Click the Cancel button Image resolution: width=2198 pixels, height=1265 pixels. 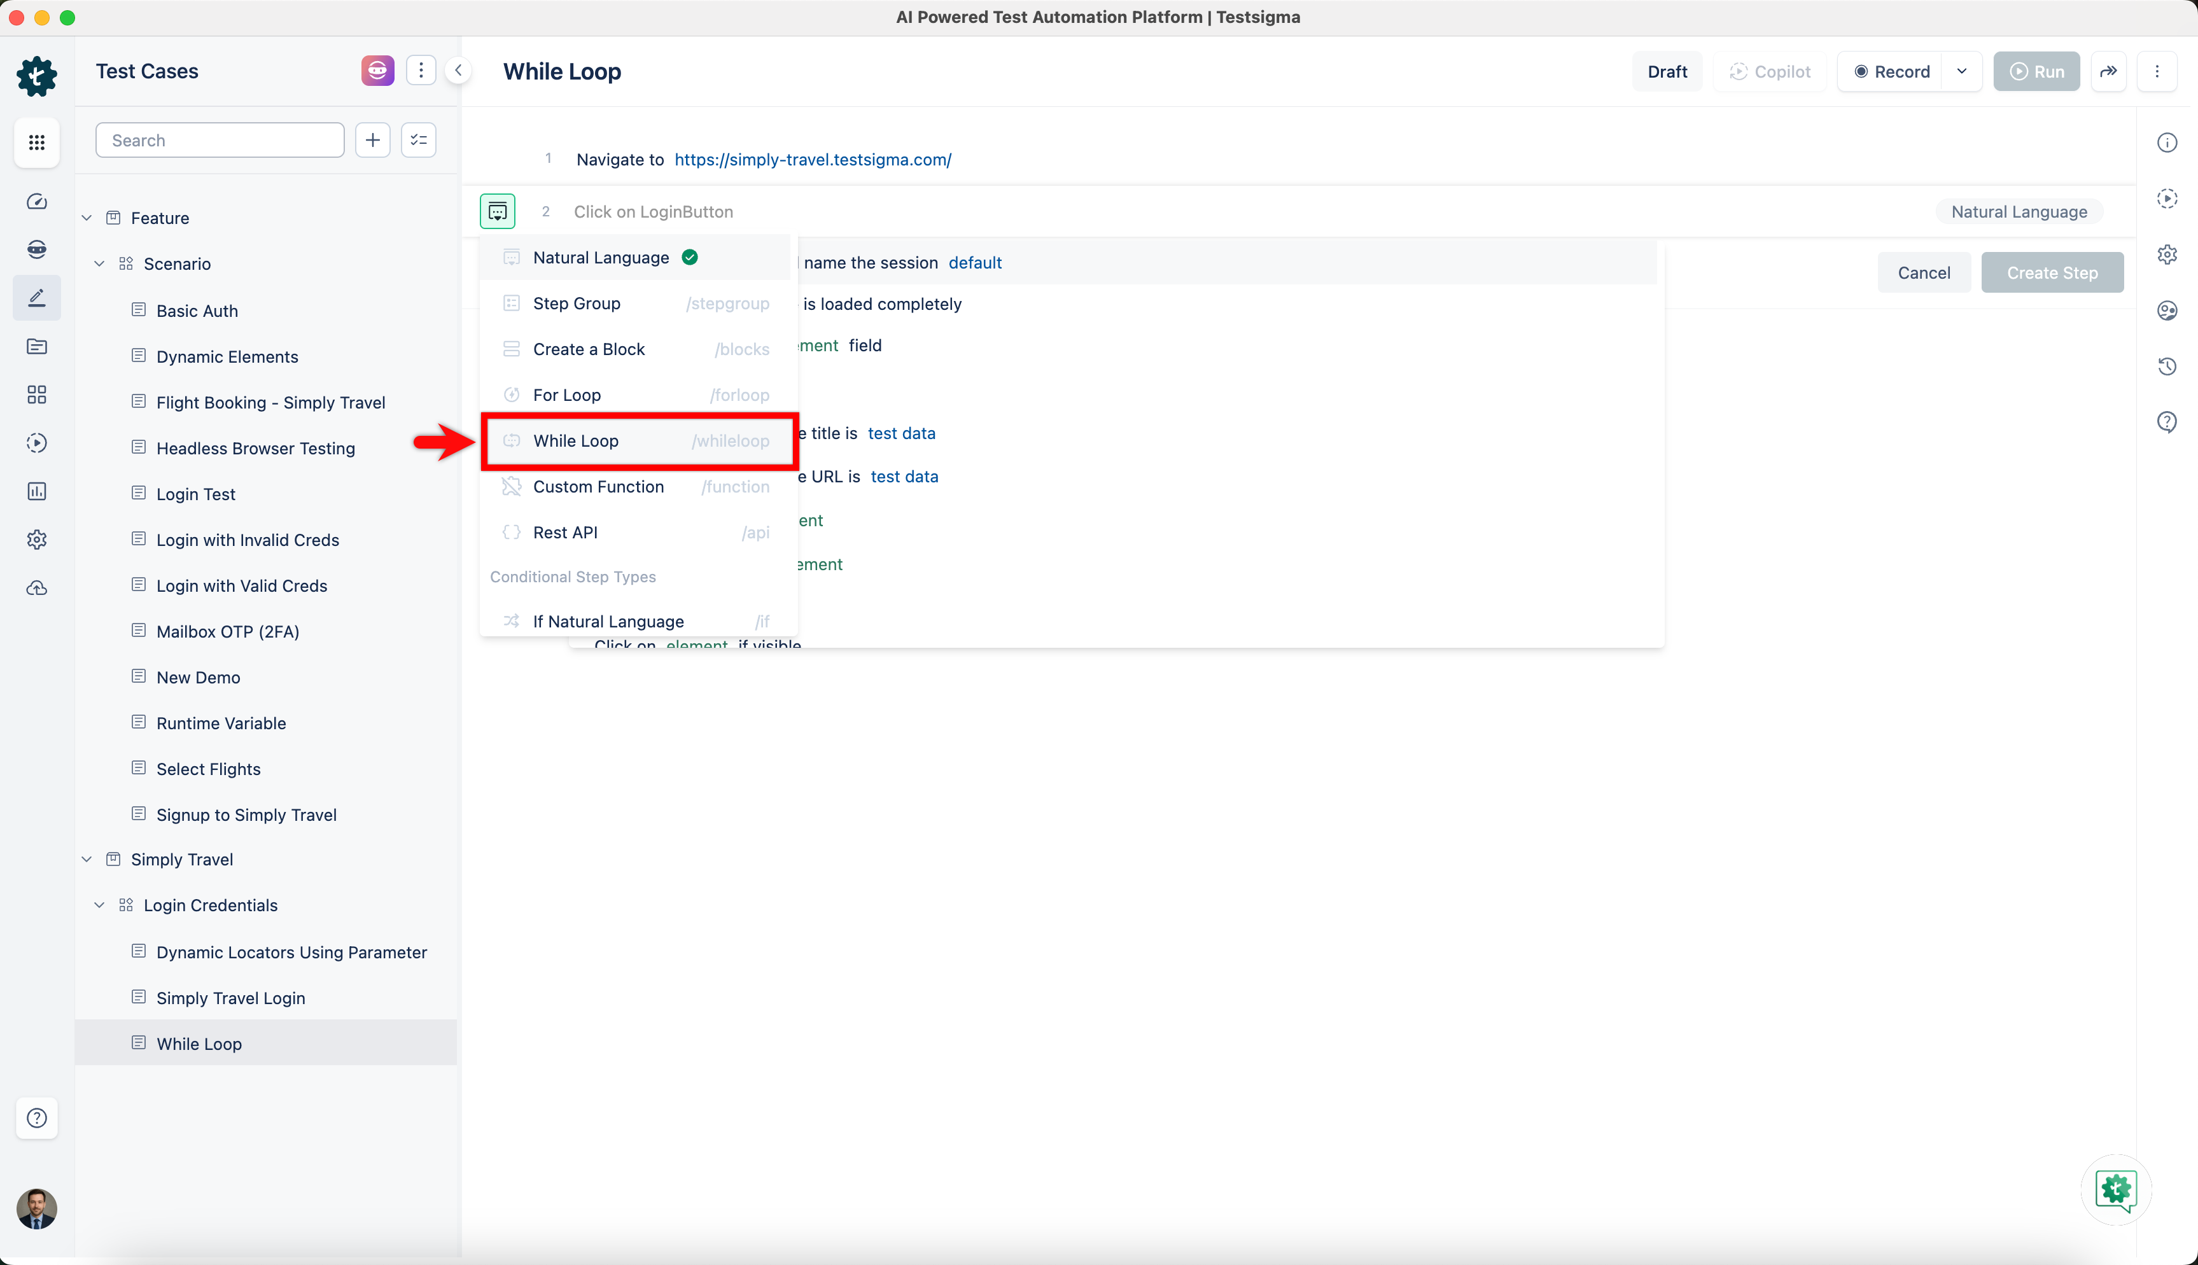pyautogui.click(x=1924, y=273)
